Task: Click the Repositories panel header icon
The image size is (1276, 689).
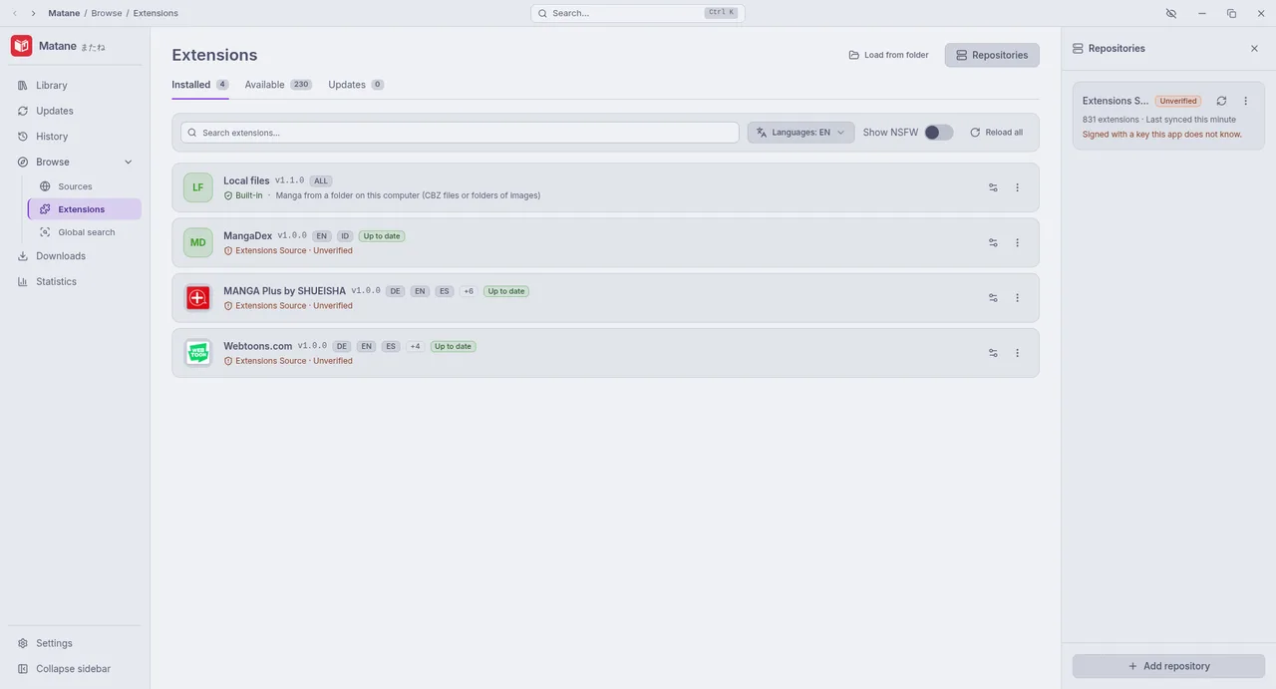Action: coord(1078,49)
